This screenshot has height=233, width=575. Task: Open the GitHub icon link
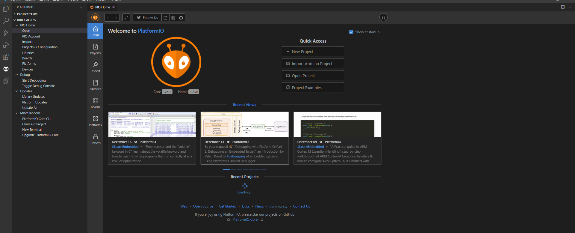coord(181,18)
